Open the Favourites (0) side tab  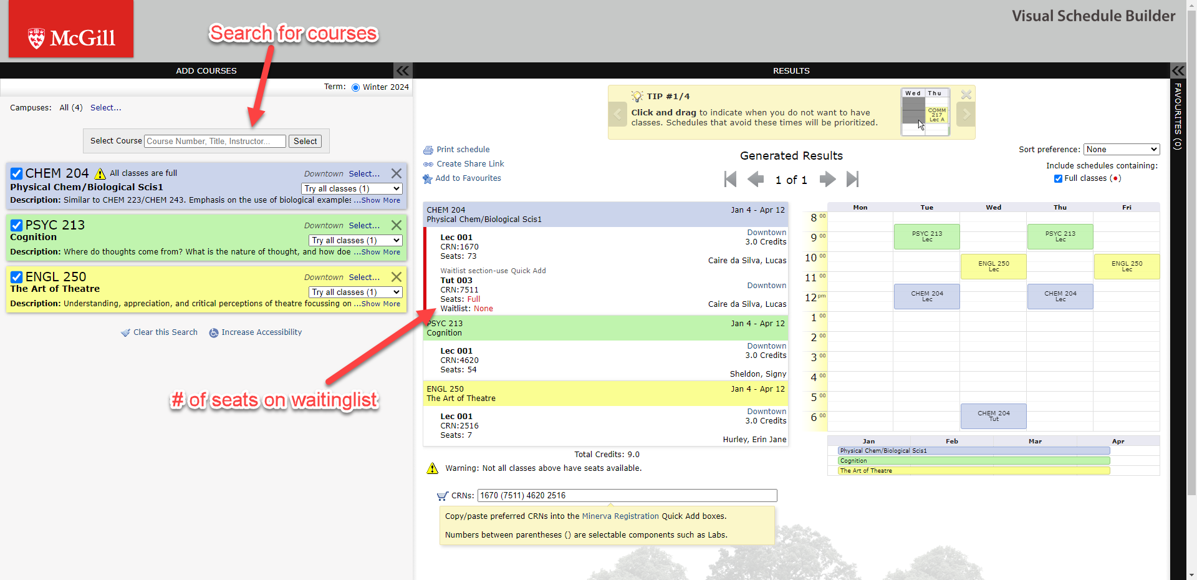[1178, 116]
